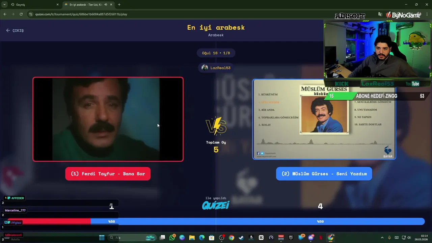
Task: Click the ÇIKIŞ exit link
Action: [x=15, y=30]
